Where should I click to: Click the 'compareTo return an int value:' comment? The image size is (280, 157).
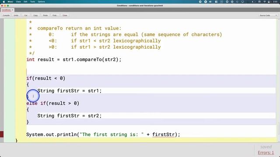pos(79,28)
